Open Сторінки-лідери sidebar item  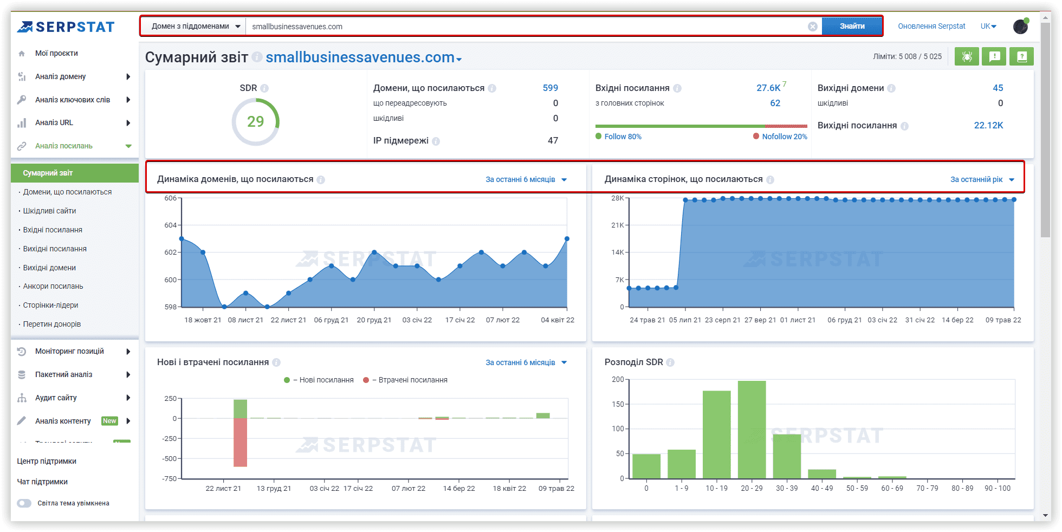(x=50, y=306)
